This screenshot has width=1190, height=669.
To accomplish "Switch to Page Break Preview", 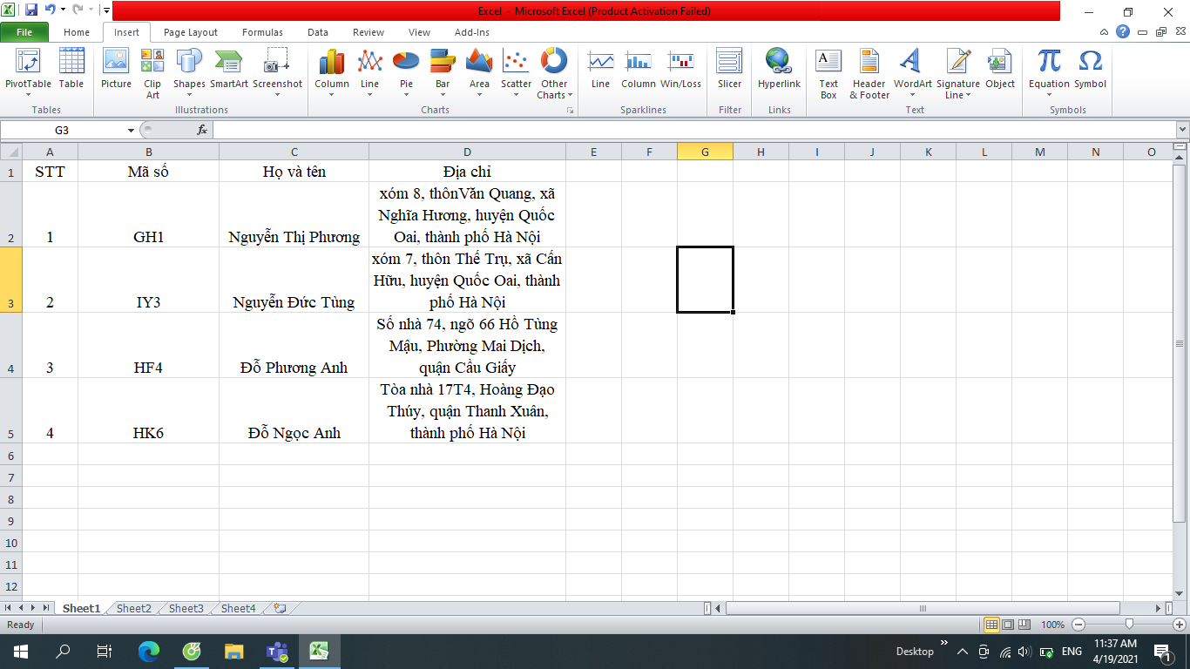I will tap(1024, 625).
